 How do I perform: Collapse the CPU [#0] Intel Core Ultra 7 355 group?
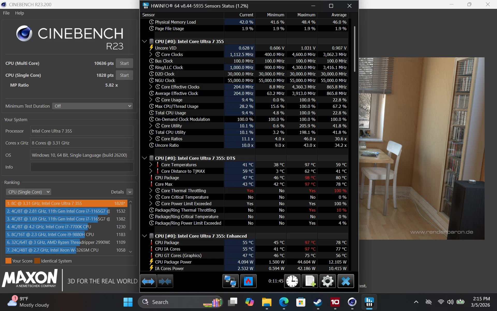coord(145,42)
